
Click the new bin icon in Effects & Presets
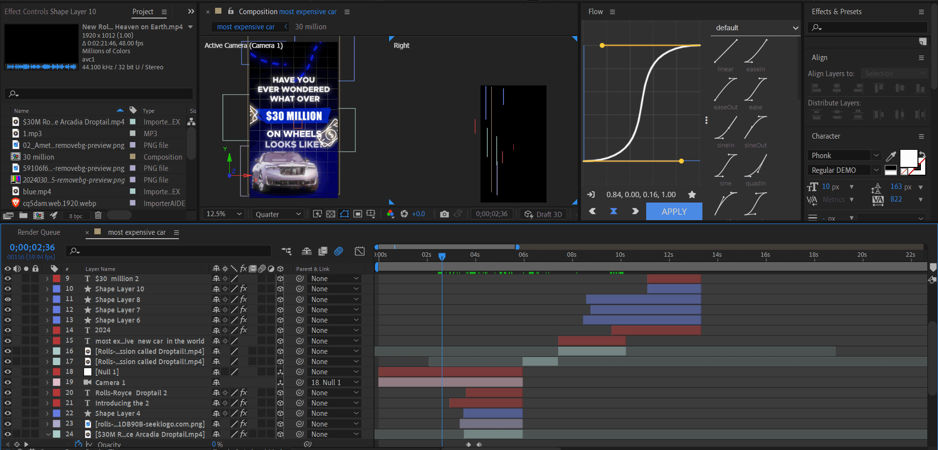[x=922, y=41]
